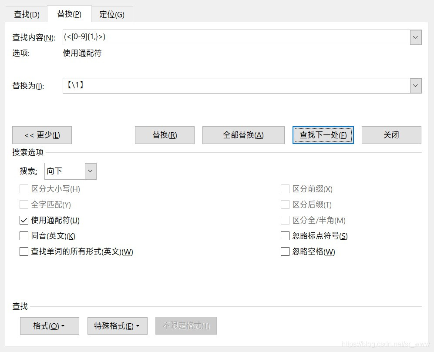Select the 替换(P) tab

[69, 14]
